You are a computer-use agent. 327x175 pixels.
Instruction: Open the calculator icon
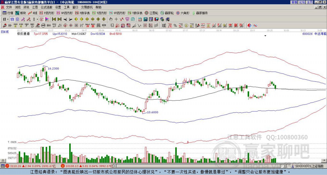145,19
